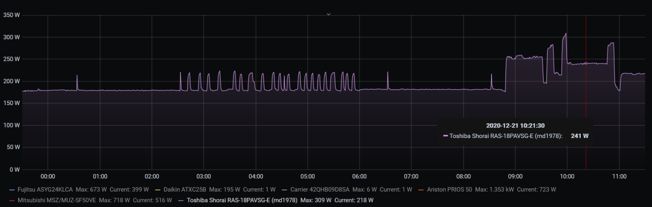
Task: Click Mitsubishi 'Current: 516 W' legend value
Action: pyautogui.click(x=152, y=200)
